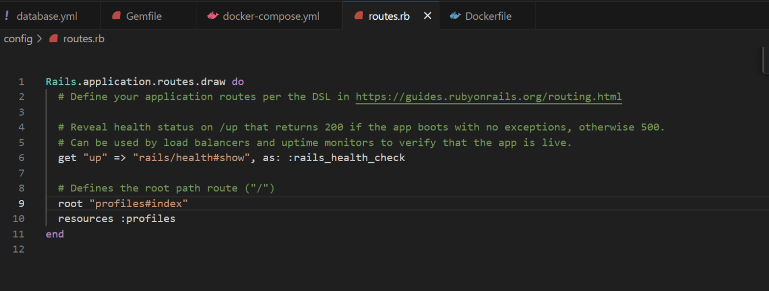This screenshot has width=769, height=291.
Task: Click the Docker whale icon on docker-compose.yml tab
Action: [213, 16]
